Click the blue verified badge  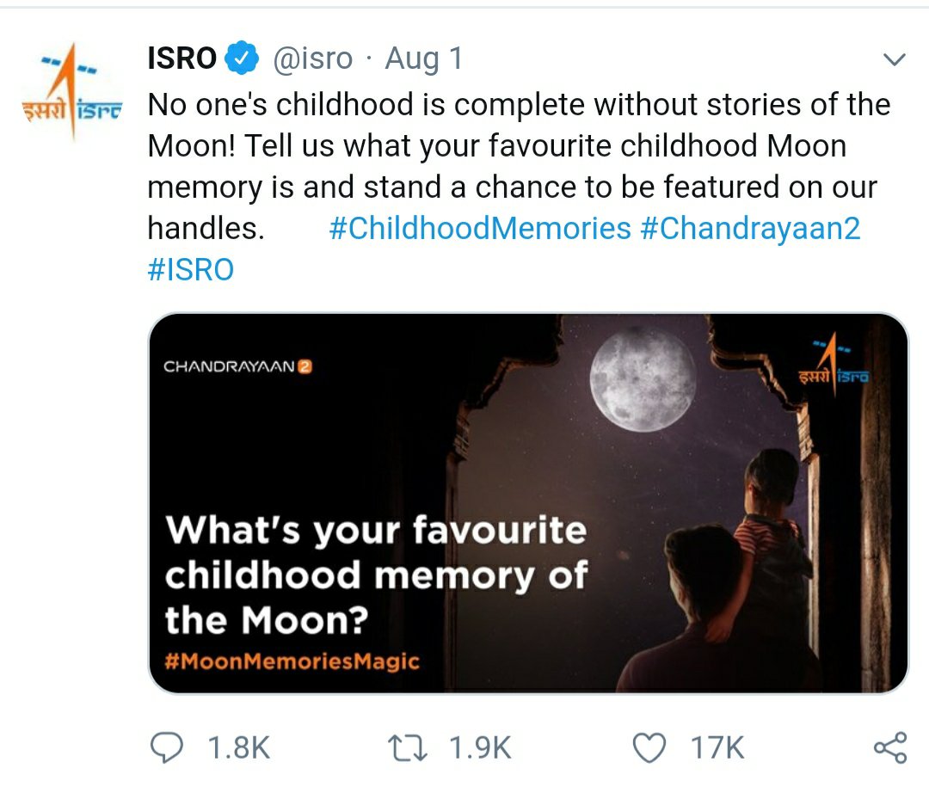pyautogui.click(x=242, y=58)
